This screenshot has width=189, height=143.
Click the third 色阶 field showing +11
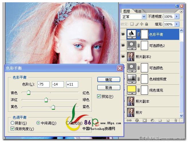pyautogui.click(x=72, y=84)
